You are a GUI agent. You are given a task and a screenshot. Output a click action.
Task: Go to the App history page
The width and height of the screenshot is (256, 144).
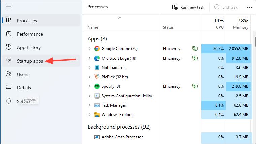pyautogui.click(x=29, y=47)
